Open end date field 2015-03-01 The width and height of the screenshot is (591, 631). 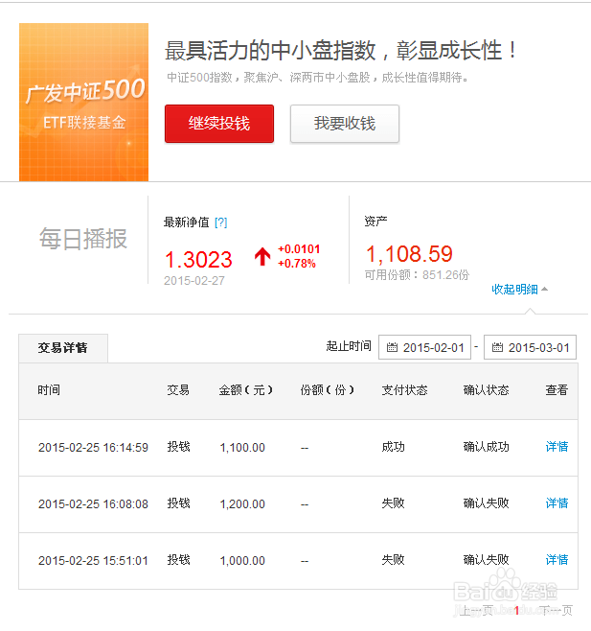(530, 347)
